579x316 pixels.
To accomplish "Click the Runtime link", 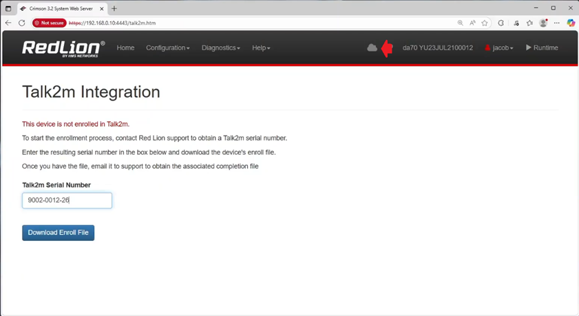I will point(542,48).
